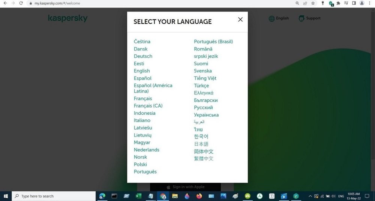Click the browser back arrow
This screenshot has height=201, width=375.
[x=5, y=3]
